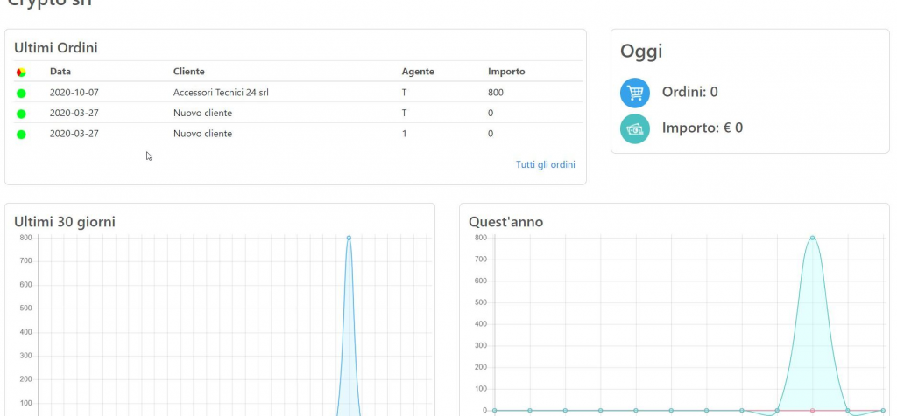Click green status dot of Nuovo cliente order with agent T
The height and width of the screenshot is (416, 897).
coord(21,114)
